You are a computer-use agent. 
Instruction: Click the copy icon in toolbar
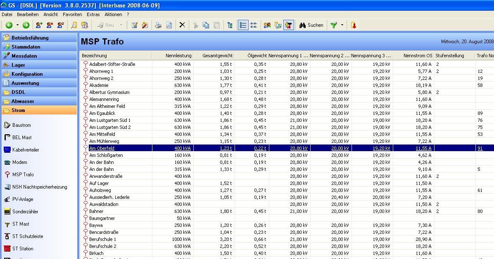point(206,25)
